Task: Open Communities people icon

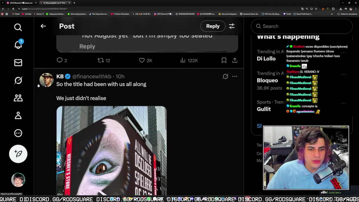Action: point(18,98)
